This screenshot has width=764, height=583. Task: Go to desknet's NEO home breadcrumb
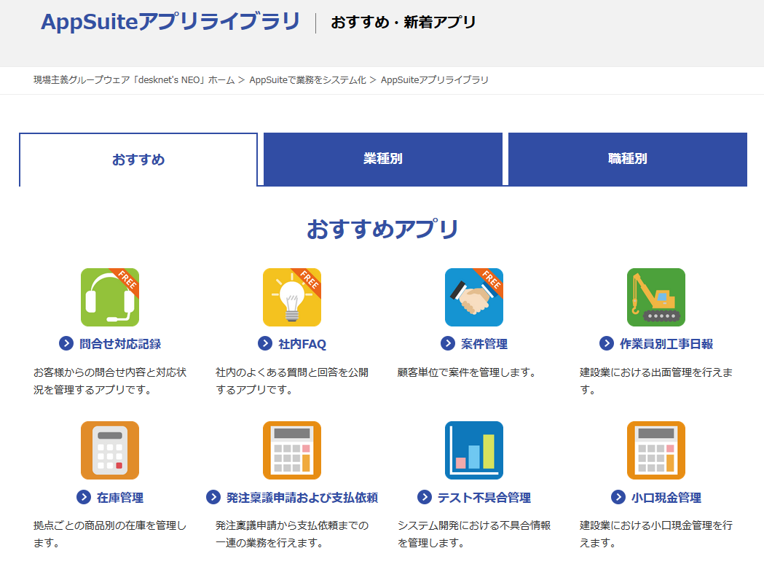pos(134,80)
